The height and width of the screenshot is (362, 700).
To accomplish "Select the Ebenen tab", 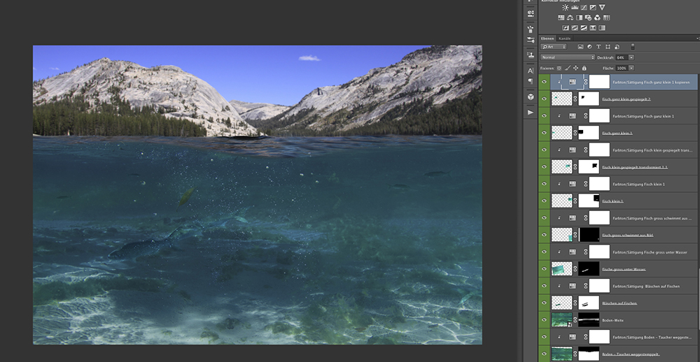I will click(x=547, y=38).
